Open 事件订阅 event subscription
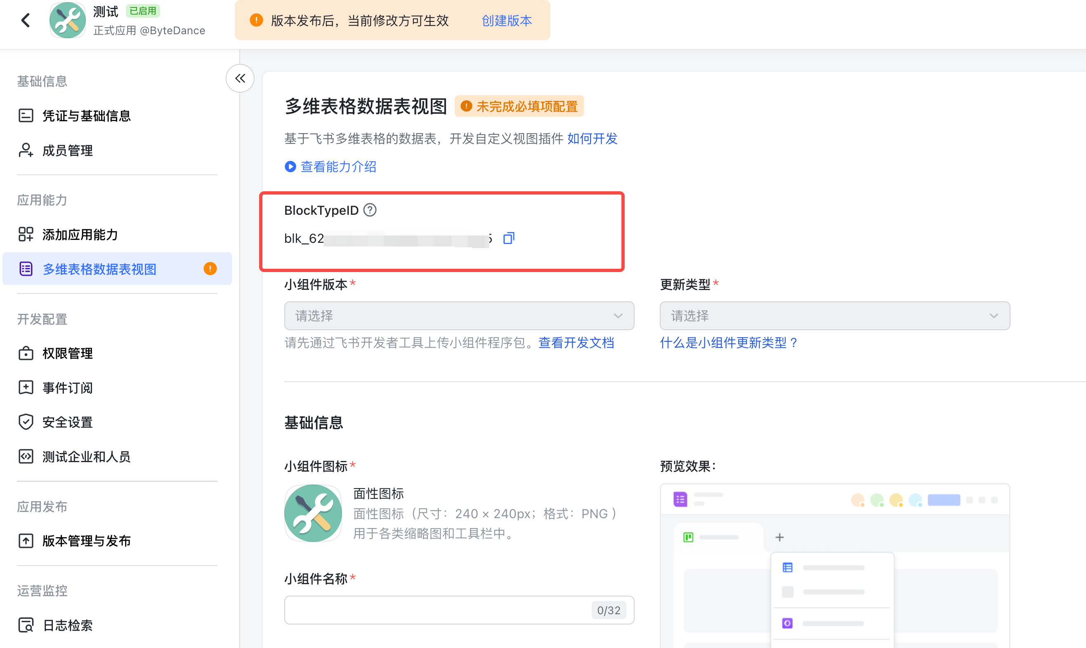The width and height of the screenshot is (1086, 648). pyautogui.click(x=67, y=388)
